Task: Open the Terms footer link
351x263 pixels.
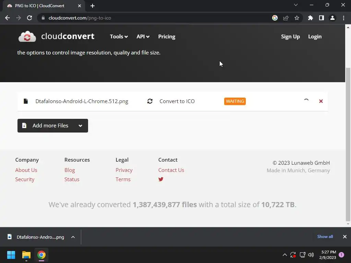Action: coord(123,179)
